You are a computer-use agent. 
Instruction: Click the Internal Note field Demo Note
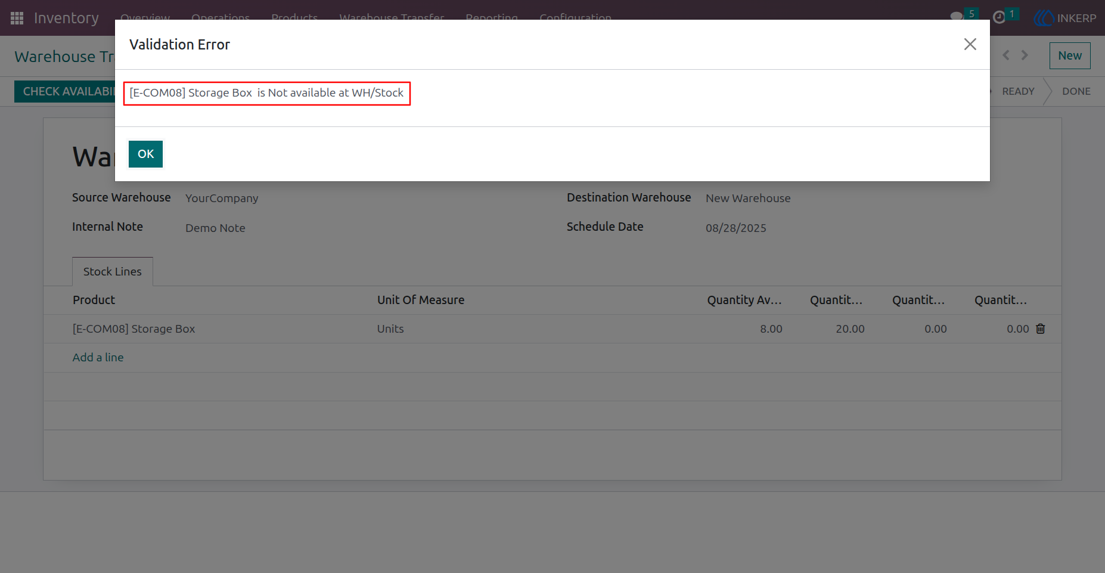point(215,228)
